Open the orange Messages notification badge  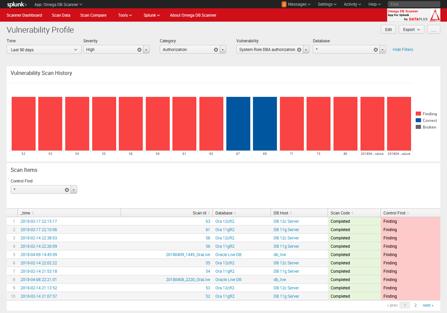coord(284,4)
